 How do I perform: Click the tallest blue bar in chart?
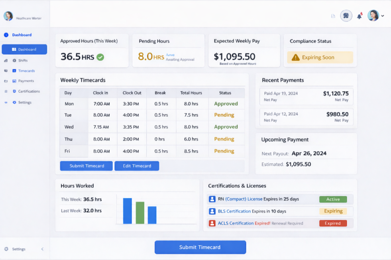[x=128, y=211]
